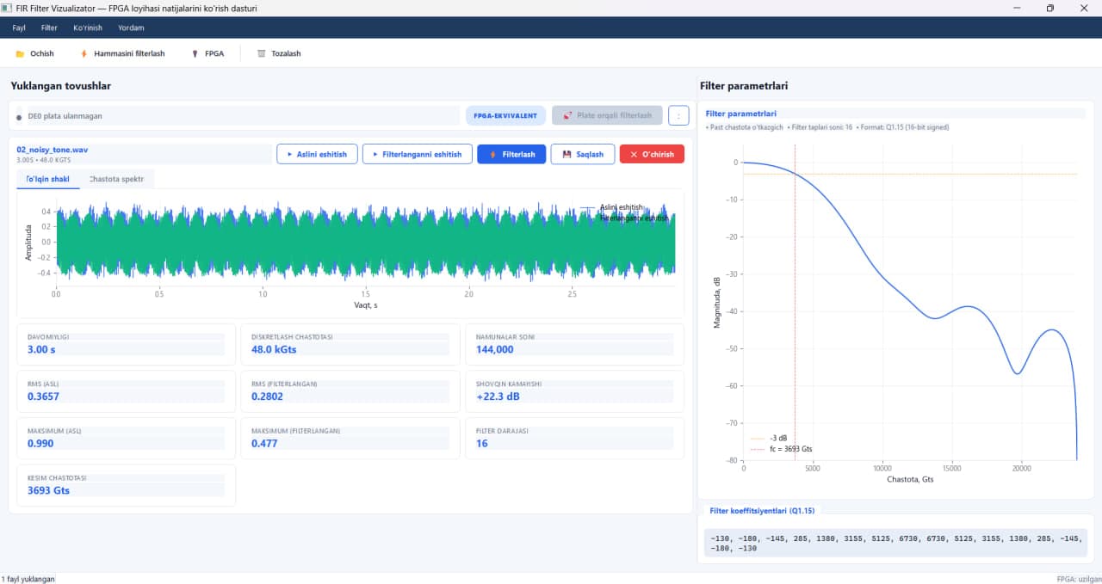Click the RMS (ASL) value 0.3657
The width and height of the screenshot is (1102, 584).
click(x=43, y=397)
